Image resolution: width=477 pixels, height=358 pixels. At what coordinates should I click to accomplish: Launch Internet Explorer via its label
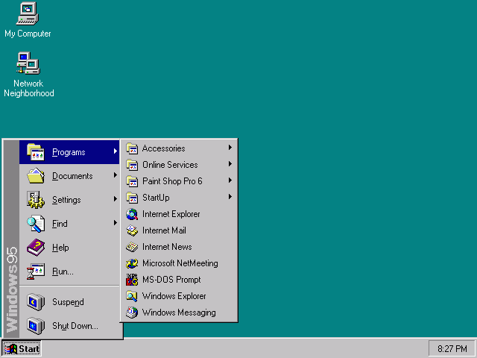click(171, 214)
